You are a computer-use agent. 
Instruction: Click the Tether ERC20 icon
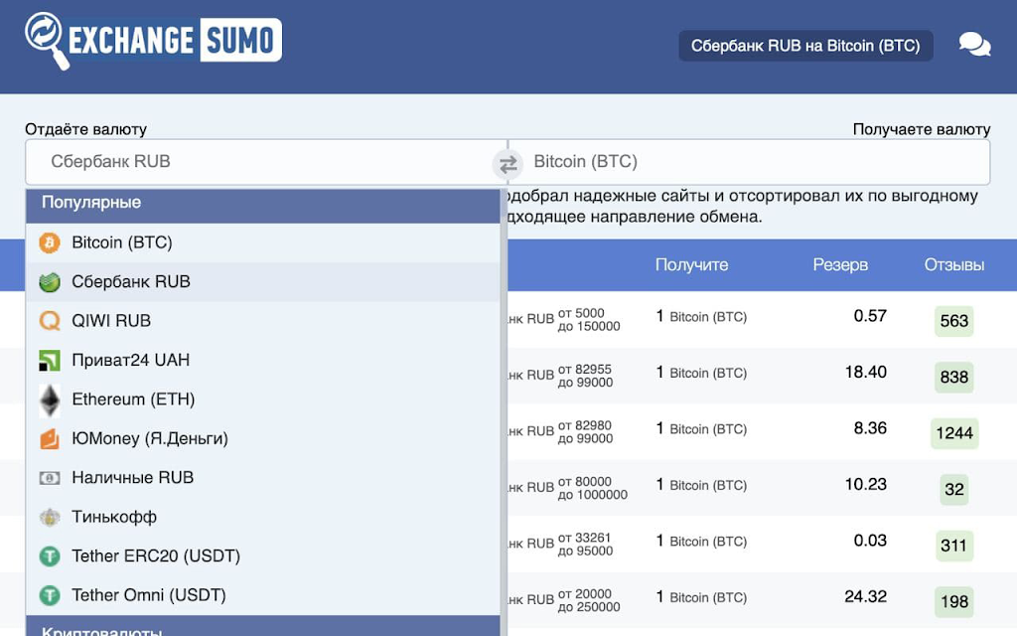(x=50, y=556)
